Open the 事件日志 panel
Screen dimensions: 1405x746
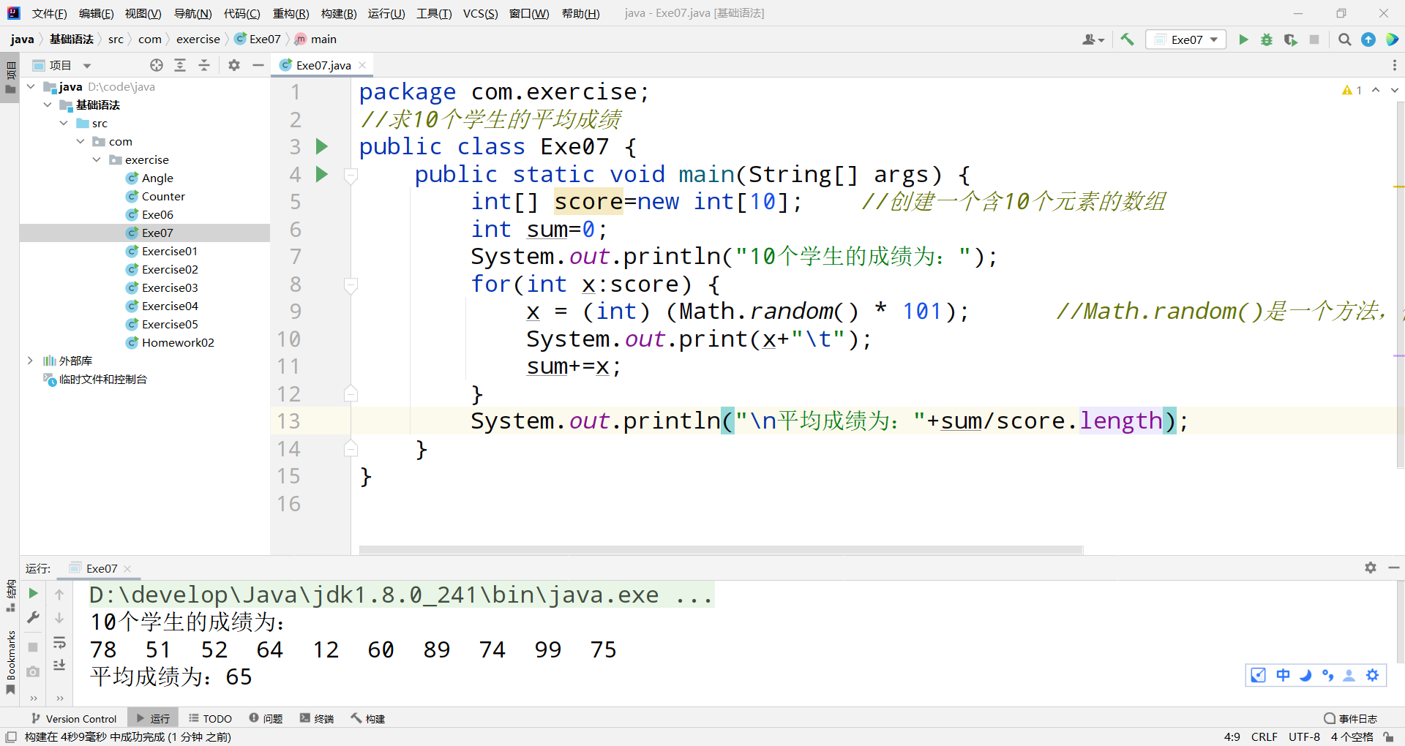point(1351,718)
